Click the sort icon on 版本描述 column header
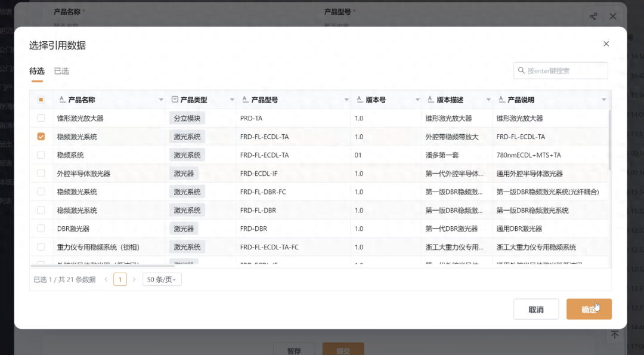 pos(431,100)
